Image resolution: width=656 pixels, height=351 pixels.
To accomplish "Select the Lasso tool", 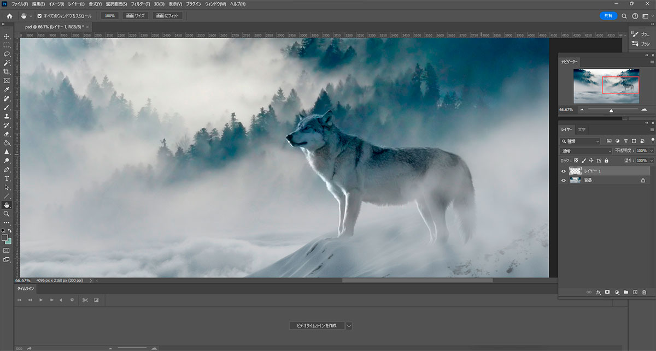I will pyautogui.click(x=7, y=54).
